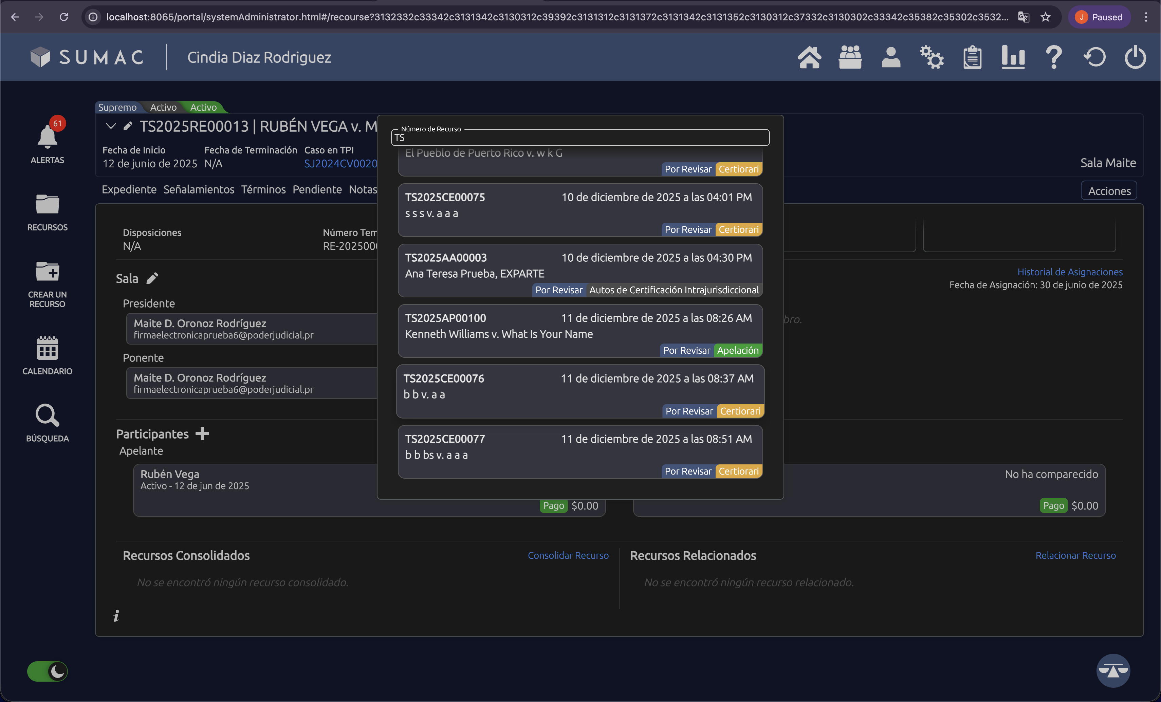This screenshot has height=702, width=1161.
Task: Open the Calendario sidebar icon
Action: 47,348
